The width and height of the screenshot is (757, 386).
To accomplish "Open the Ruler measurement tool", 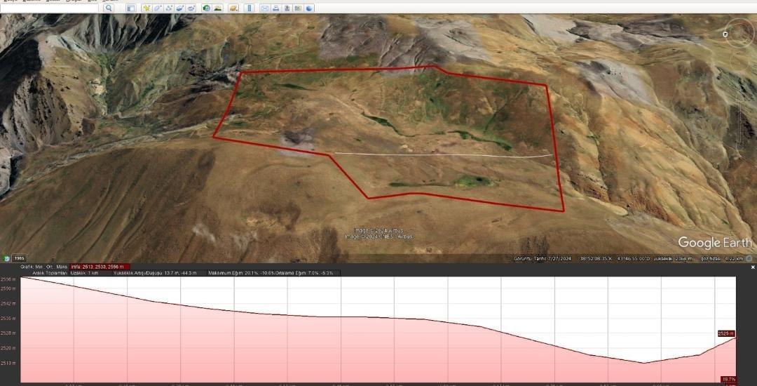I will point(250,8).
